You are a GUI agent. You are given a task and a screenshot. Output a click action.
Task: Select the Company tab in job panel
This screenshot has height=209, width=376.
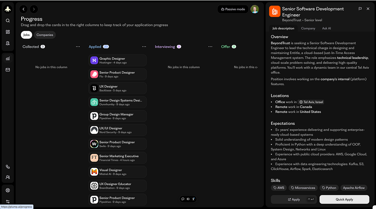[x=308, y=28]
